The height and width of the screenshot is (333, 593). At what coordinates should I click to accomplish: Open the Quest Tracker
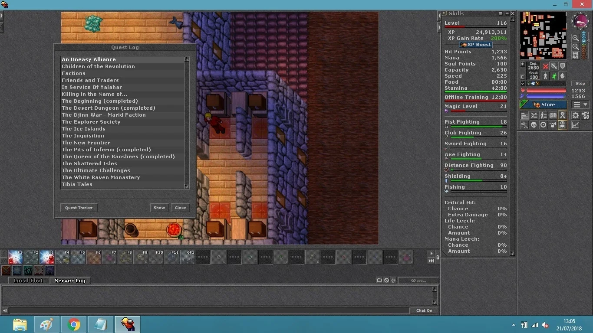coord(79,208)
